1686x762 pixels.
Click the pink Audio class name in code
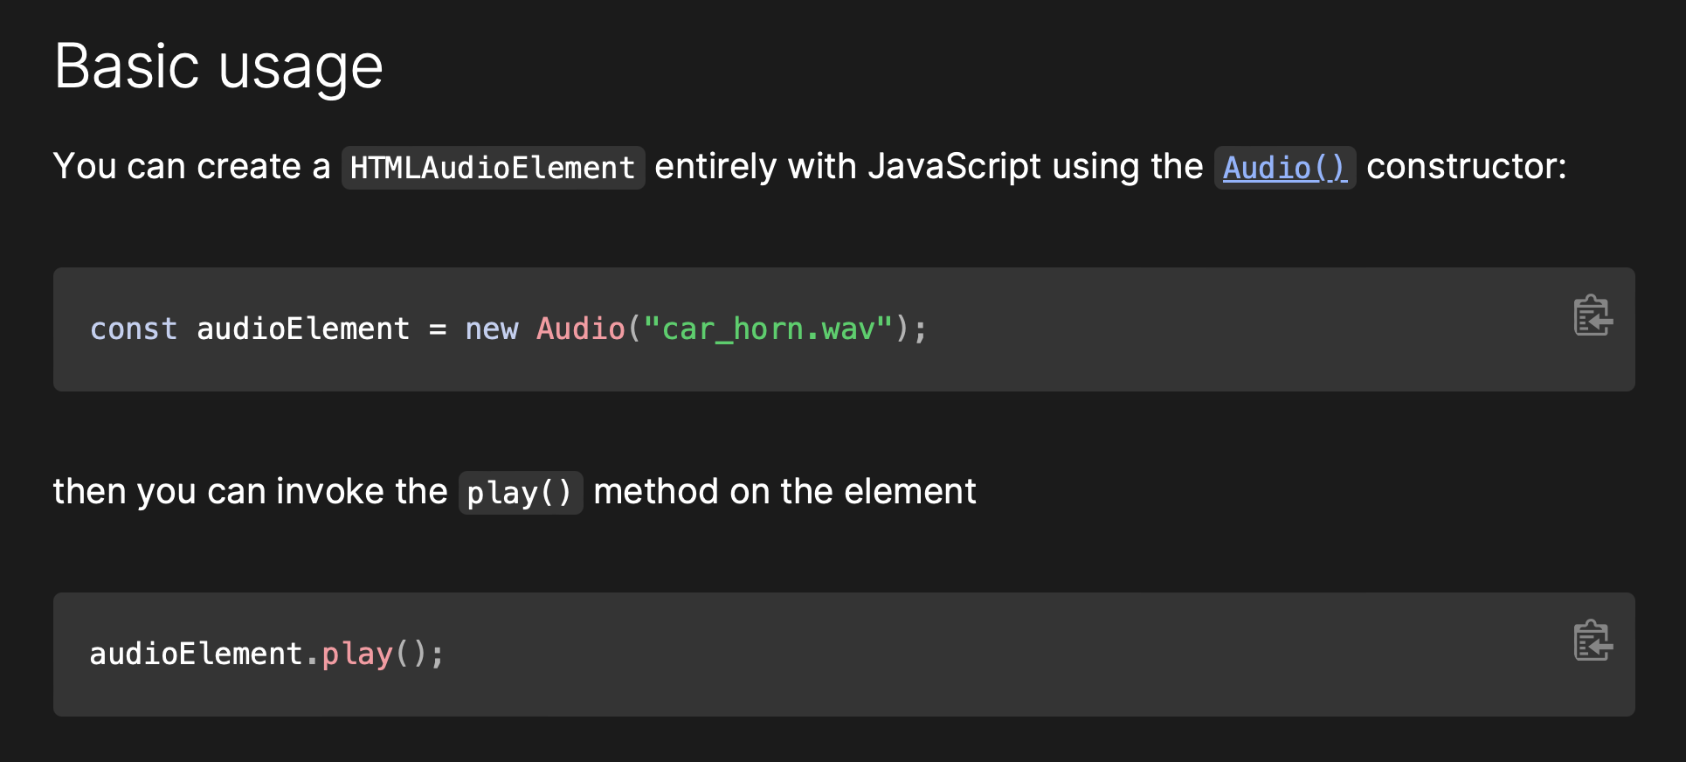tap(580, 329)
